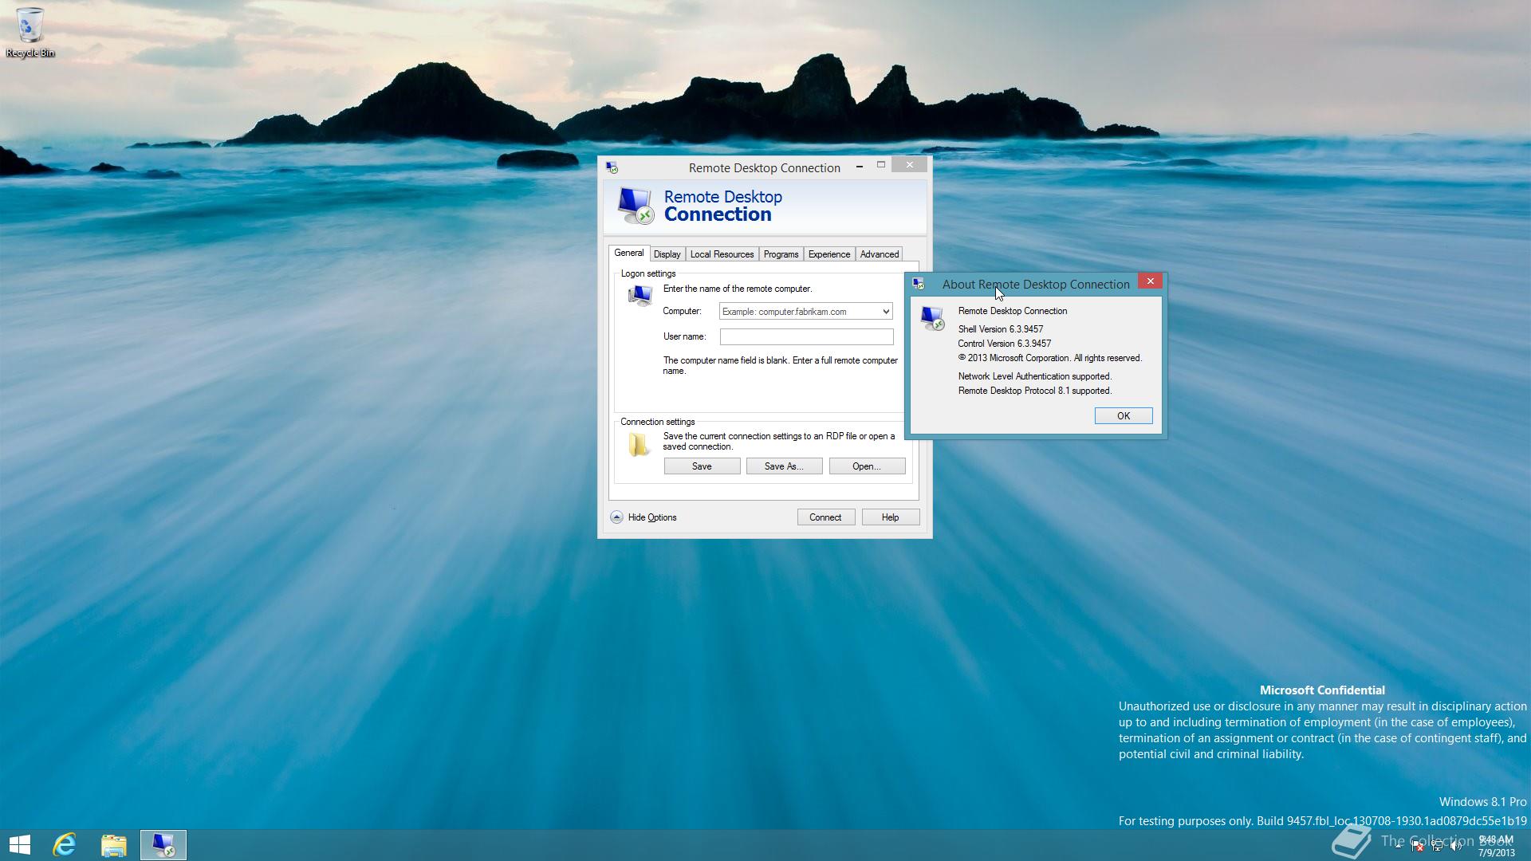
Task: Click the About dialog title bar icon
Action: point(919,284)
